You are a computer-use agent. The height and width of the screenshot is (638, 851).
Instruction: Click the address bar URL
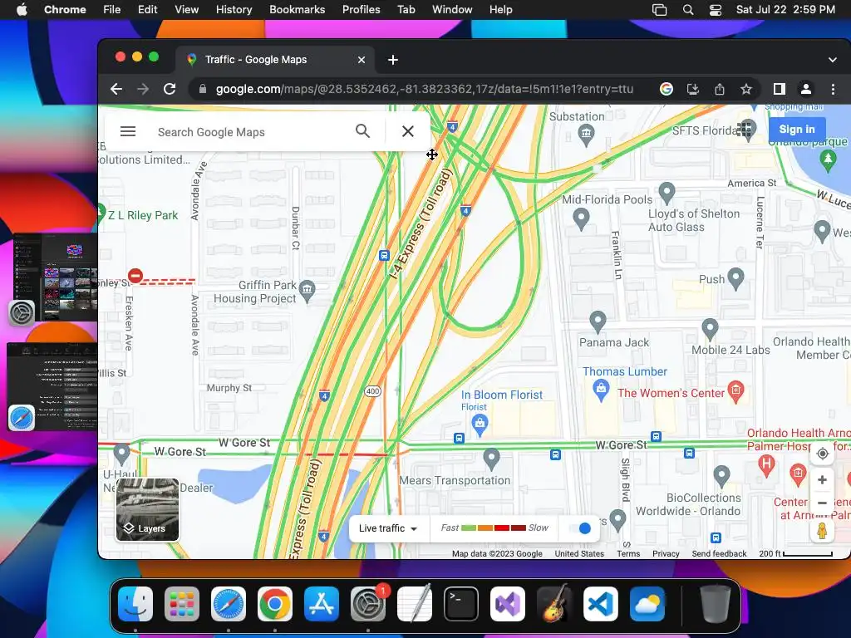click(x=425, y=89)
